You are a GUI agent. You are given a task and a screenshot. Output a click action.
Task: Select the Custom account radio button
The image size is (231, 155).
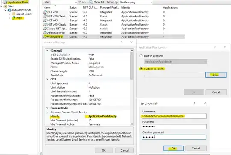click(x=141, y=69)
